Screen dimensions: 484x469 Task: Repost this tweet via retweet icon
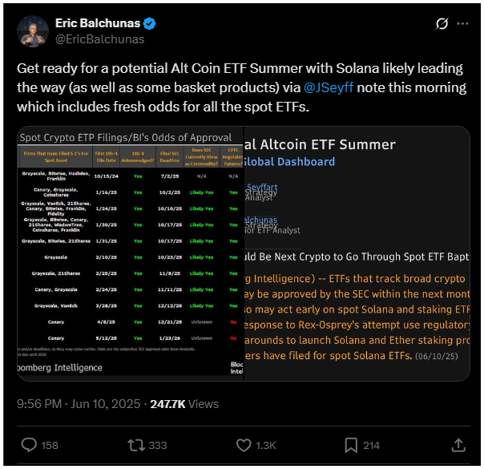(136, 445)
